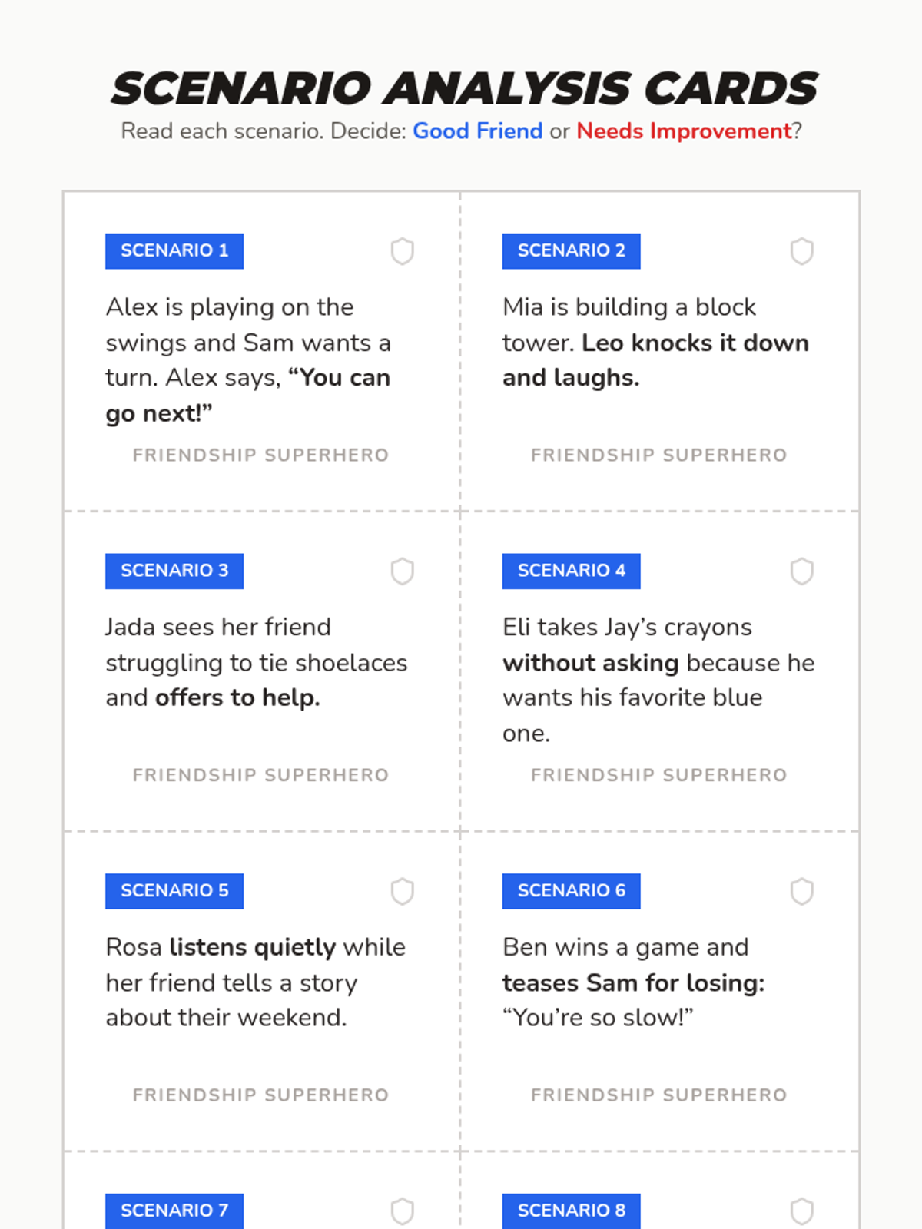922x1229 pixels.
Task: Click the shield icon on Scenario 8 card
Action: [x=801, y=1211]
